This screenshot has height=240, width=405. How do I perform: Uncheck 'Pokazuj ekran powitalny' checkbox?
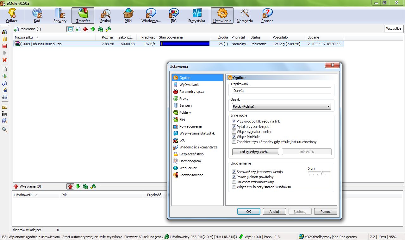[234, 177]
